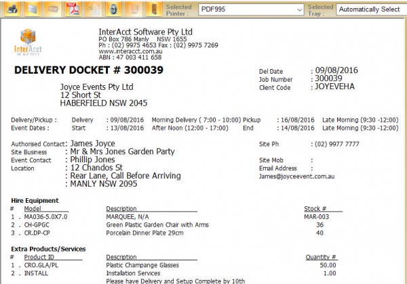Click Morning Delivery (7:00 - 10:00) text

click(x=196, y=120)
